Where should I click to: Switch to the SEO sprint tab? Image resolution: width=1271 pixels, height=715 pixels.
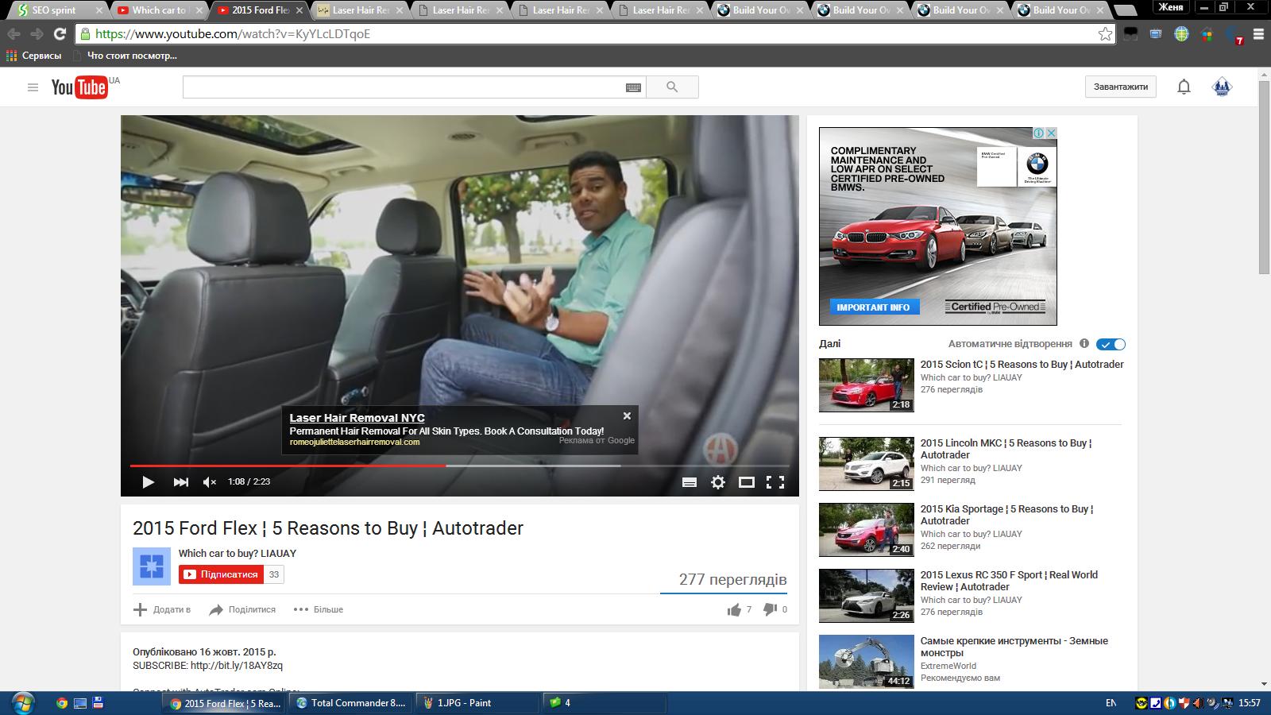coord(57,10)
